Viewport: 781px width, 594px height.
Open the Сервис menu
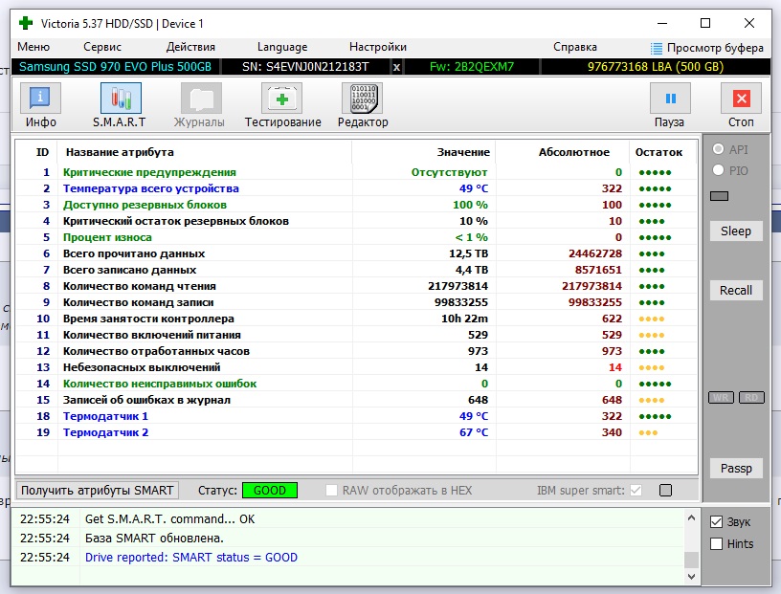click(x=102, y=47)
